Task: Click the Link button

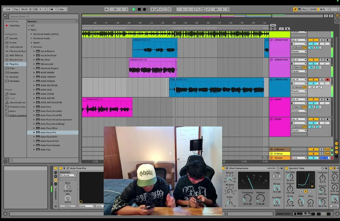Action: (x=8, y=9)
